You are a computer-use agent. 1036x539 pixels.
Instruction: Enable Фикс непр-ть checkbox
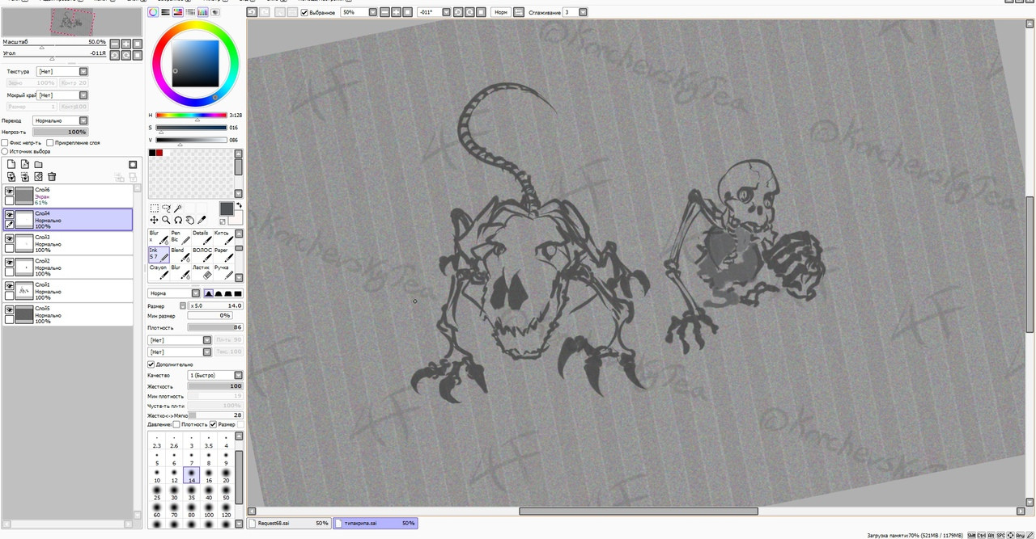5,142
